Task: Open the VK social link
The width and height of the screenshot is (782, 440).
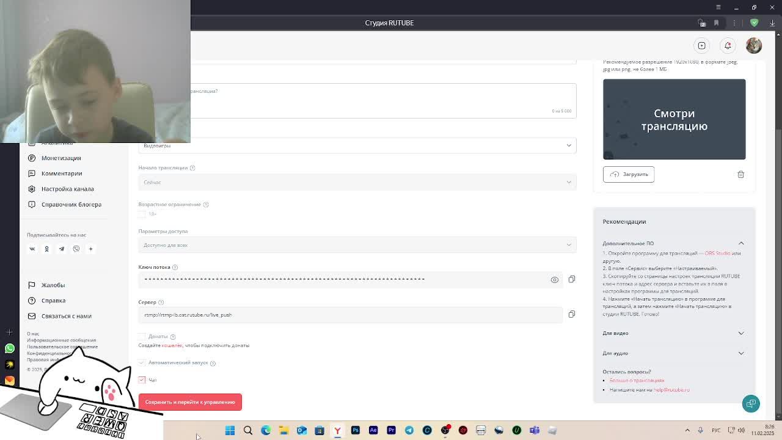Action: click(32, 249)
